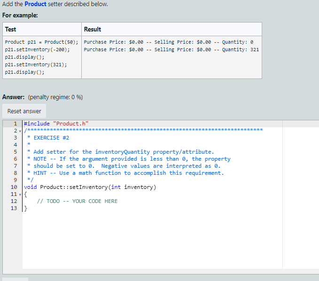
Task: Click the p21.setInventory(321); test line
Action: point(36,65)
